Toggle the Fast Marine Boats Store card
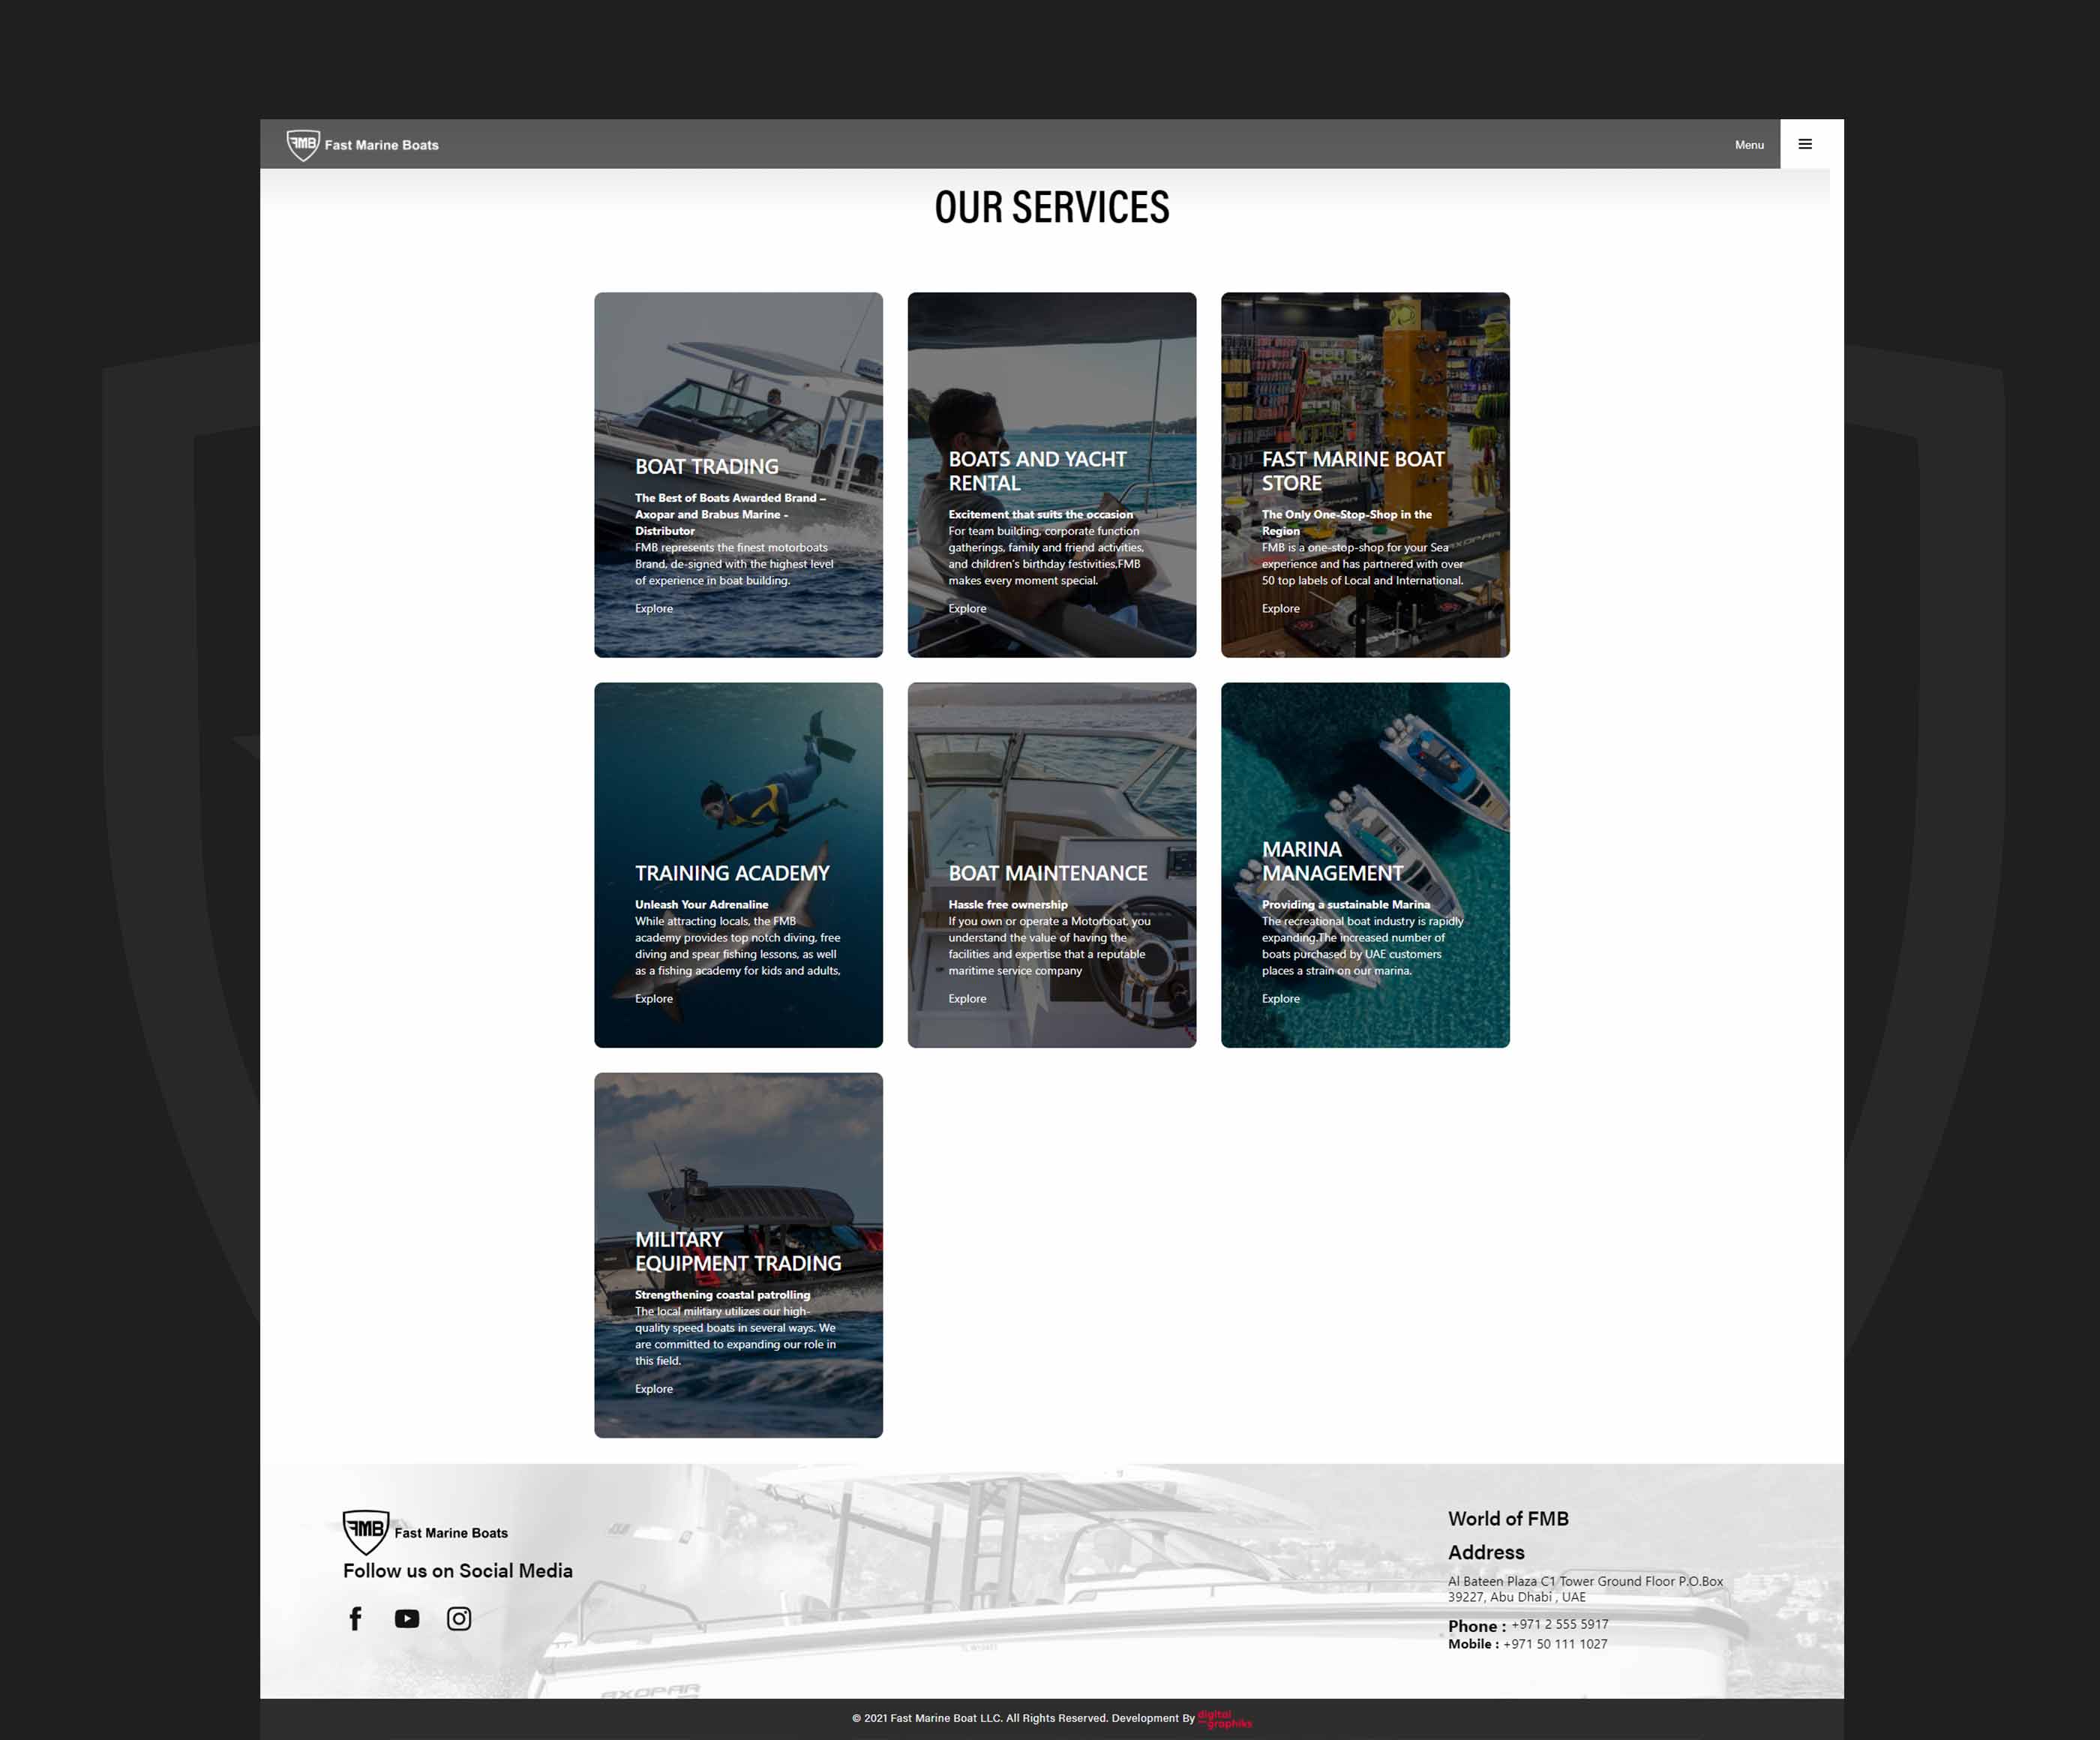This screenshot has width=2100, height=1740. pos(1366,474)
